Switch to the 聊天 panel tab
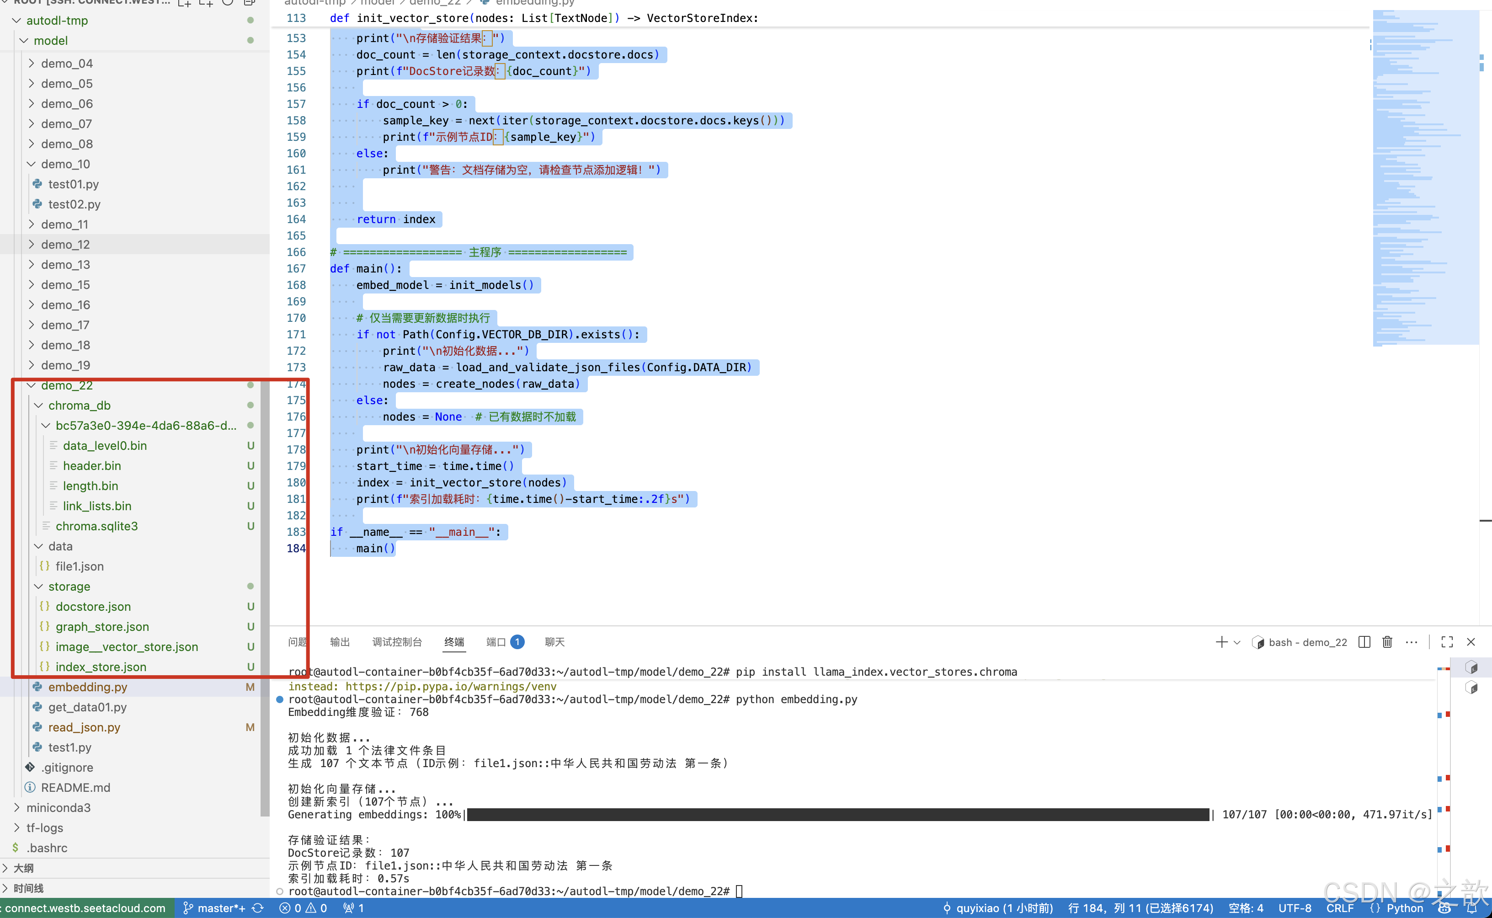Image resolution: width=1492 pixels, height=918 pixels. pos(555,642)
